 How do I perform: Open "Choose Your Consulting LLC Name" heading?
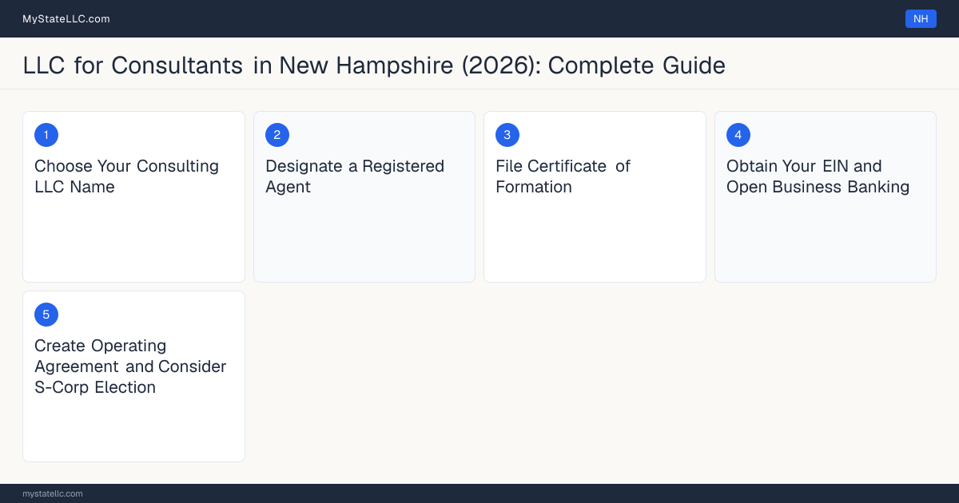[126, 176]
